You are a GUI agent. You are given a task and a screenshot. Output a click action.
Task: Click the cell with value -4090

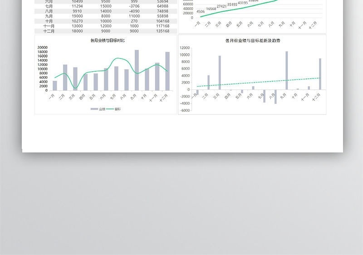click(x=134, y=11)
